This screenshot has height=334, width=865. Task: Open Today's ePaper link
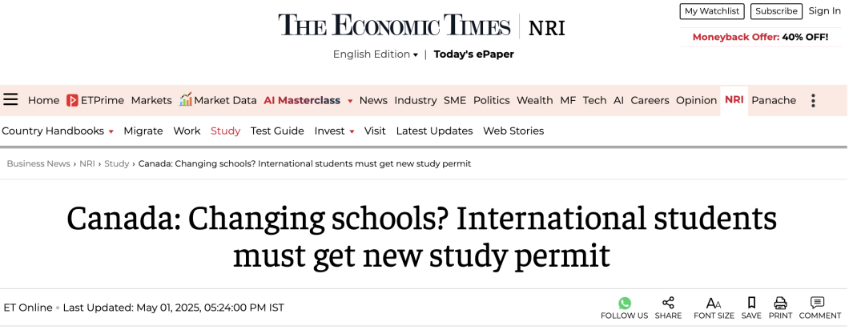point(473,54)
